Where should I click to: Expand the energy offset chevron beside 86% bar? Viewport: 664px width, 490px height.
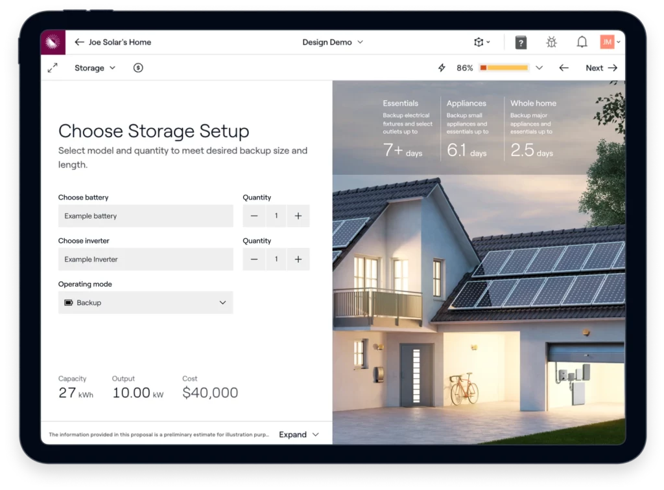539,68
